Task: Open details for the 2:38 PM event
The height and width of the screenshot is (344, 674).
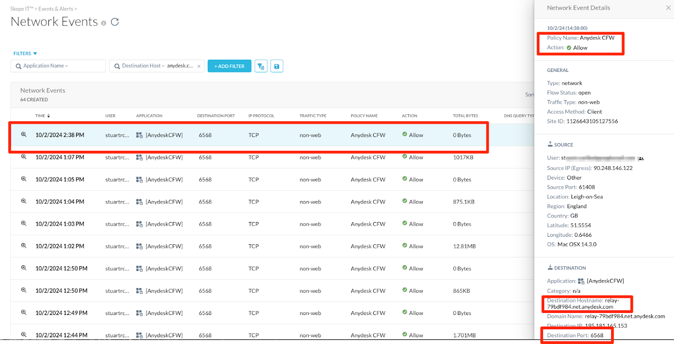Action: click(24, 135)
